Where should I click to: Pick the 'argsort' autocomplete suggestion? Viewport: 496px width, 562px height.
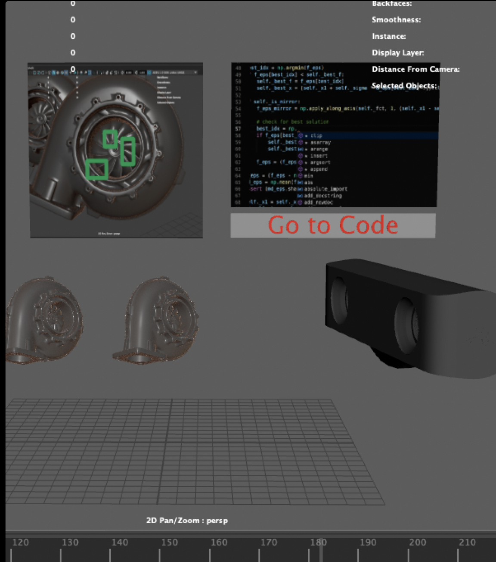click(x=319, y=162)
